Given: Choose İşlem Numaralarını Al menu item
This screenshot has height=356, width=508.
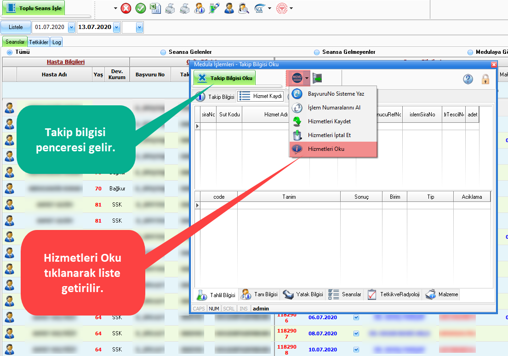Looking at the screenshot, I should click(333, 107).
